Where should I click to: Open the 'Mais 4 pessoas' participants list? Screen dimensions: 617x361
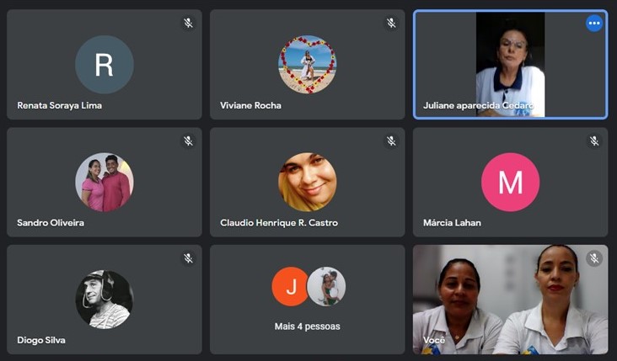(308, 326)
